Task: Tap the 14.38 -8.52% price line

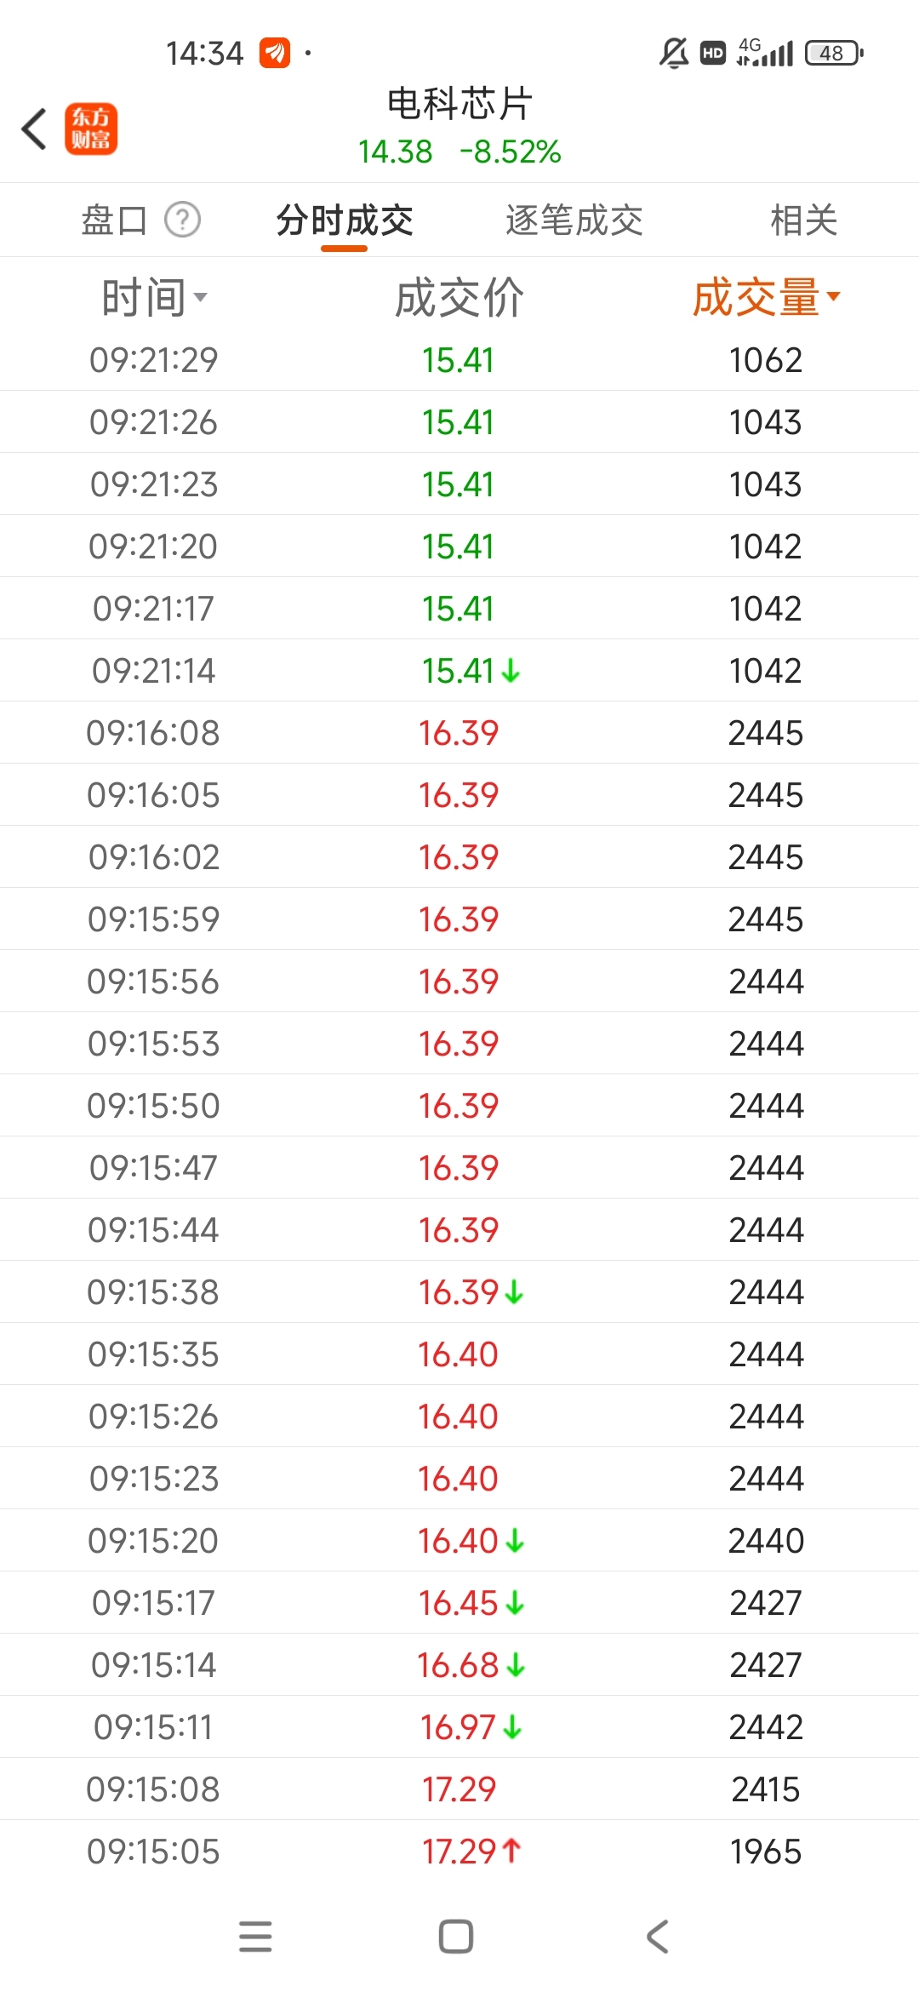Action: [459, 152]
